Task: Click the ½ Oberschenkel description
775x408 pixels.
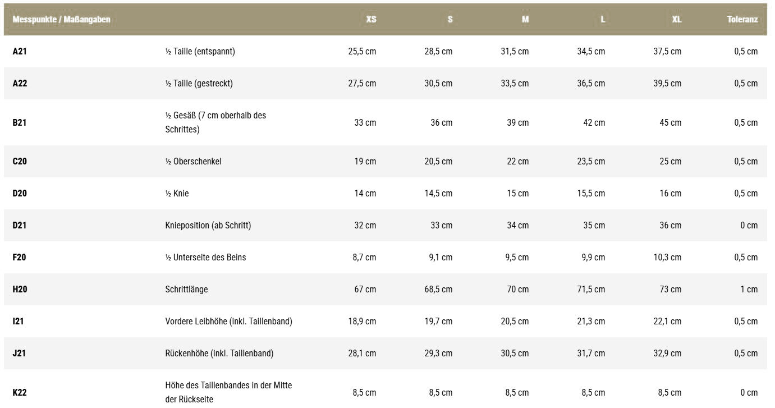Action: point(193,161)
